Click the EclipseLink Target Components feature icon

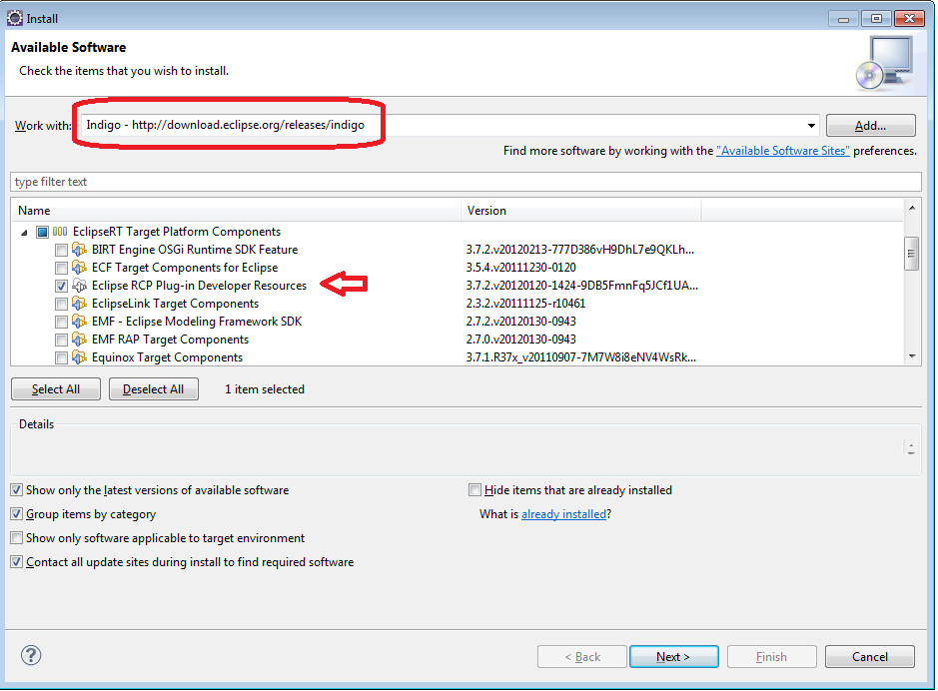pyautogui.click(x=79, y=303)
